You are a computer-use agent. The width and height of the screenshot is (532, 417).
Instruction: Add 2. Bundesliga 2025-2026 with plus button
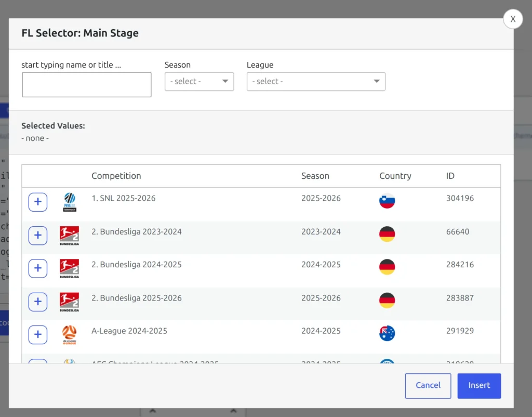tap(37, 302)
